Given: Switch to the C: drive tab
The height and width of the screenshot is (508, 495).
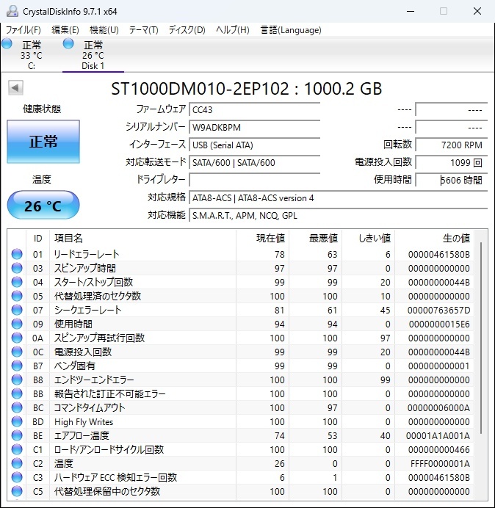Looking at the screenshot, I should 31,55.
